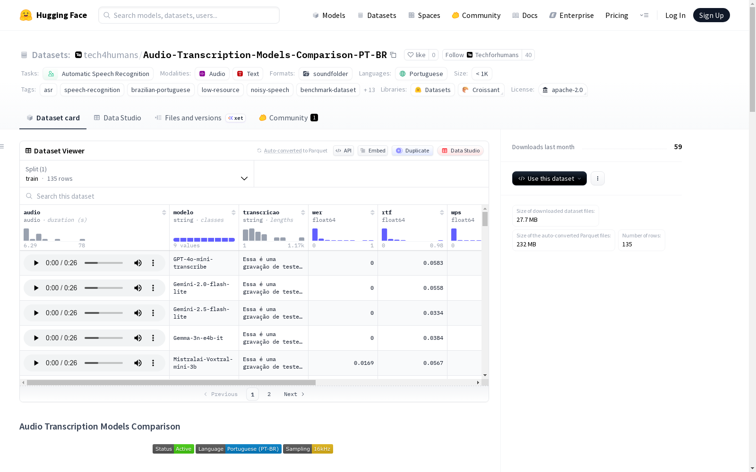Seek the Gemini-2.0-flash-lite audio progress bar

pos(103,288)
